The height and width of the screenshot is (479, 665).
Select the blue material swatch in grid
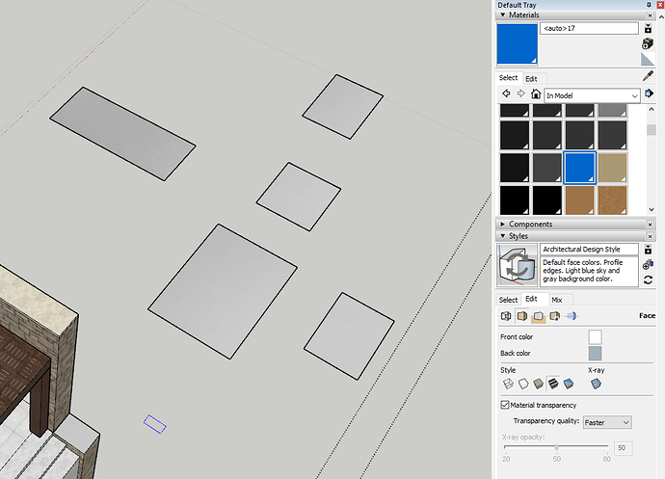[x=580, y=168]
